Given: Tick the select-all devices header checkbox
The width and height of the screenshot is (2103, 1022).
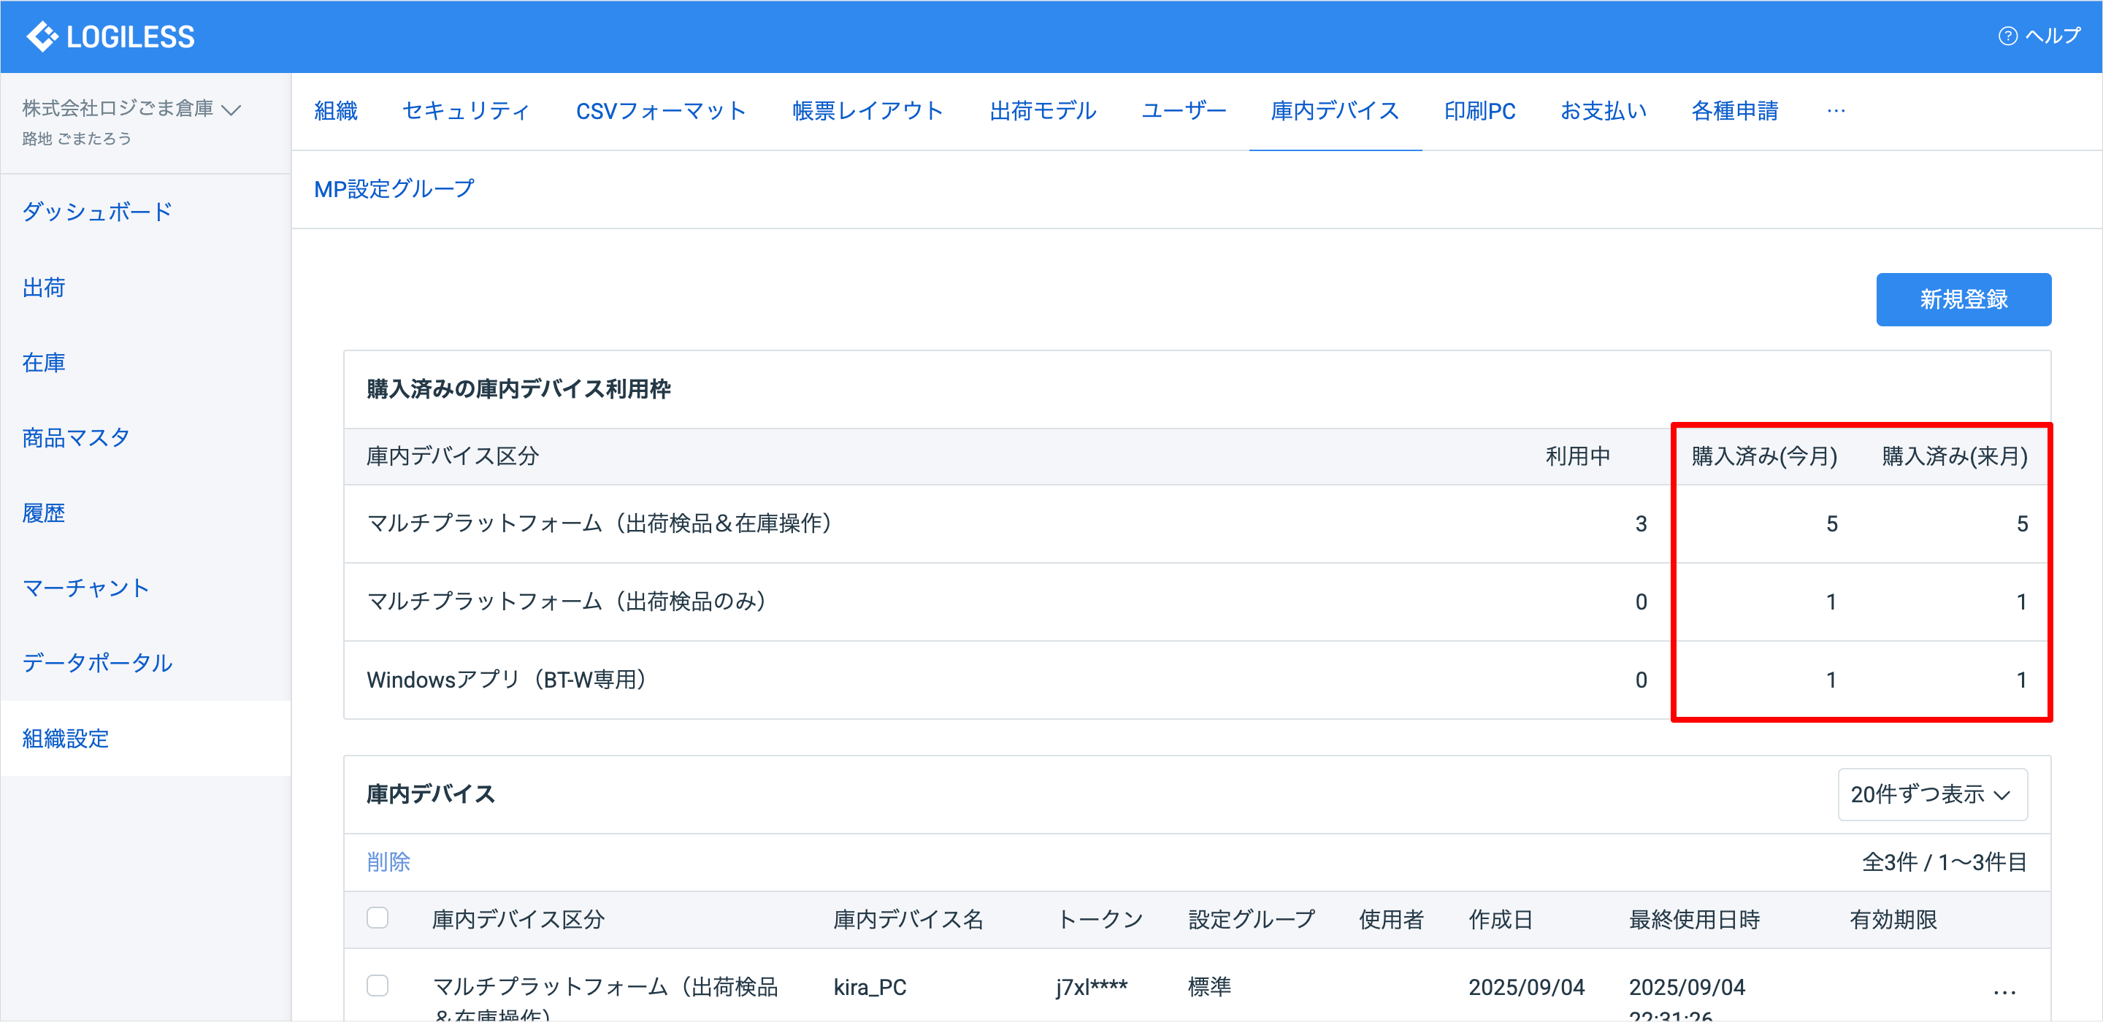Looking at the screenshot, I should 378,918.
